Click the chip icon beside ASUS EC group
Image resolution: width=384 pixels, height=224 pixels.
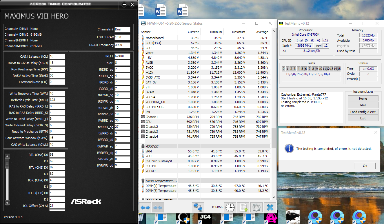tap(143, 146)
